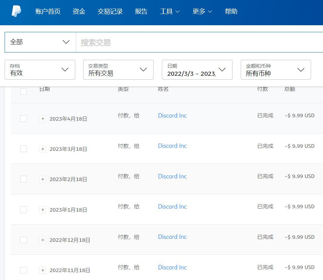The height and width of the screenshot is (280, 323).
Task: Tick the checkbox for 2022年12月18日 row
Action: (x=24, y=240)
